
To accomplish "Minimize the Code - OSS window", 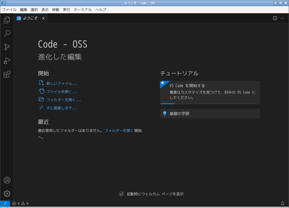I will point(275,3).
